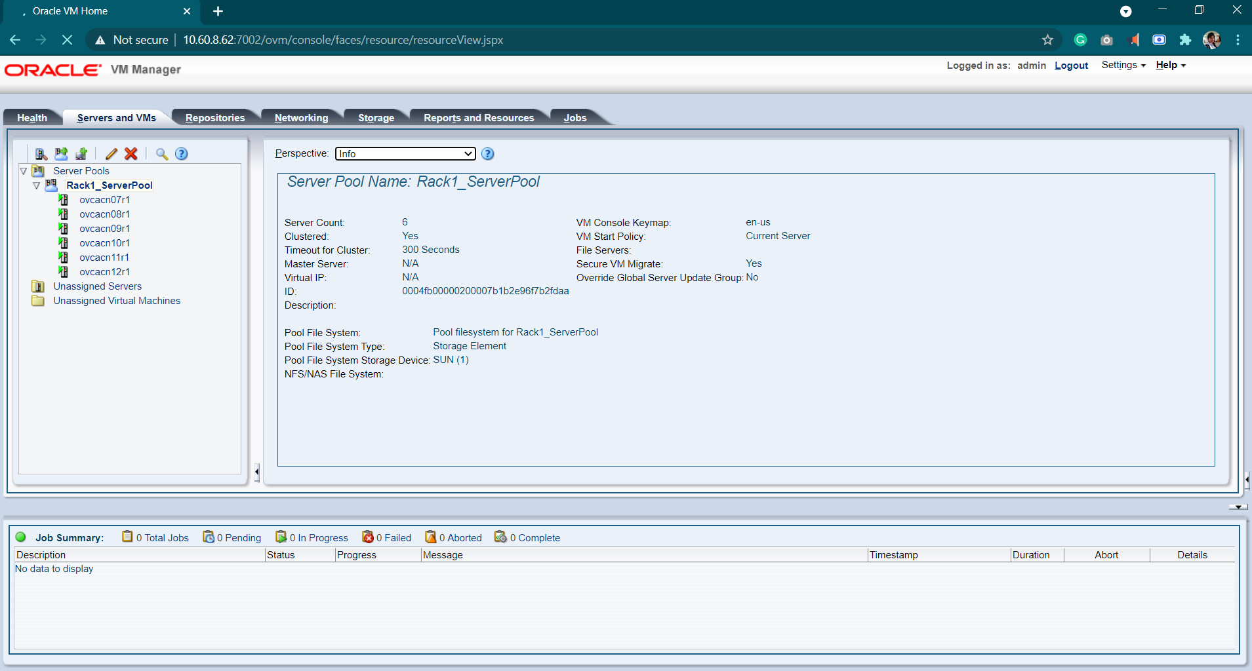
Task: Click the pencil Edit icon
Action: [x=111, y=154]
